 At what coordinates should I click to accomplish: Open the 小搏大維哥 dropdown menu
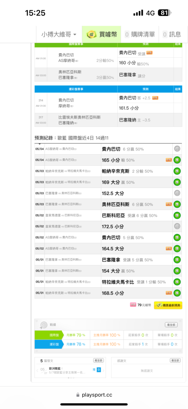(x=59, y=34)
